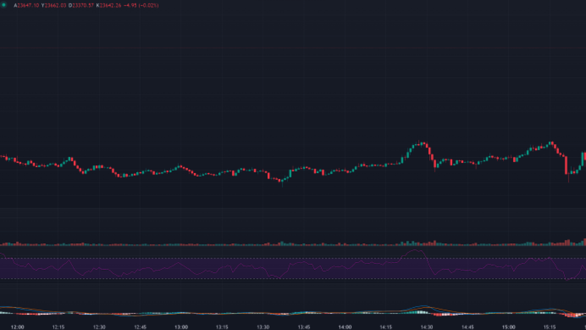The width and height of the screenshot is (586, 330).
Task: Click the 14:00 time axis label
Action: (345, 327)
